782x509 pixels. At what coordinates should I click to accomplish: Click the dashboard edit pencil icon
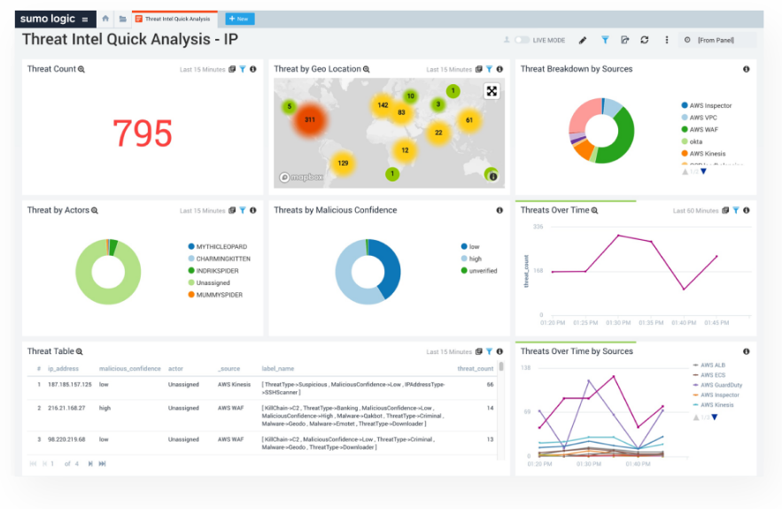(583, 41)
